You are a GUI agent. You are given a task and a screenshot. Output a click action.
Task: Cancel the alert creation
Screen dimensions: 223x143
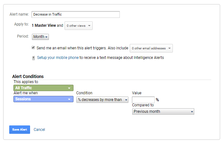click(39, 130)
